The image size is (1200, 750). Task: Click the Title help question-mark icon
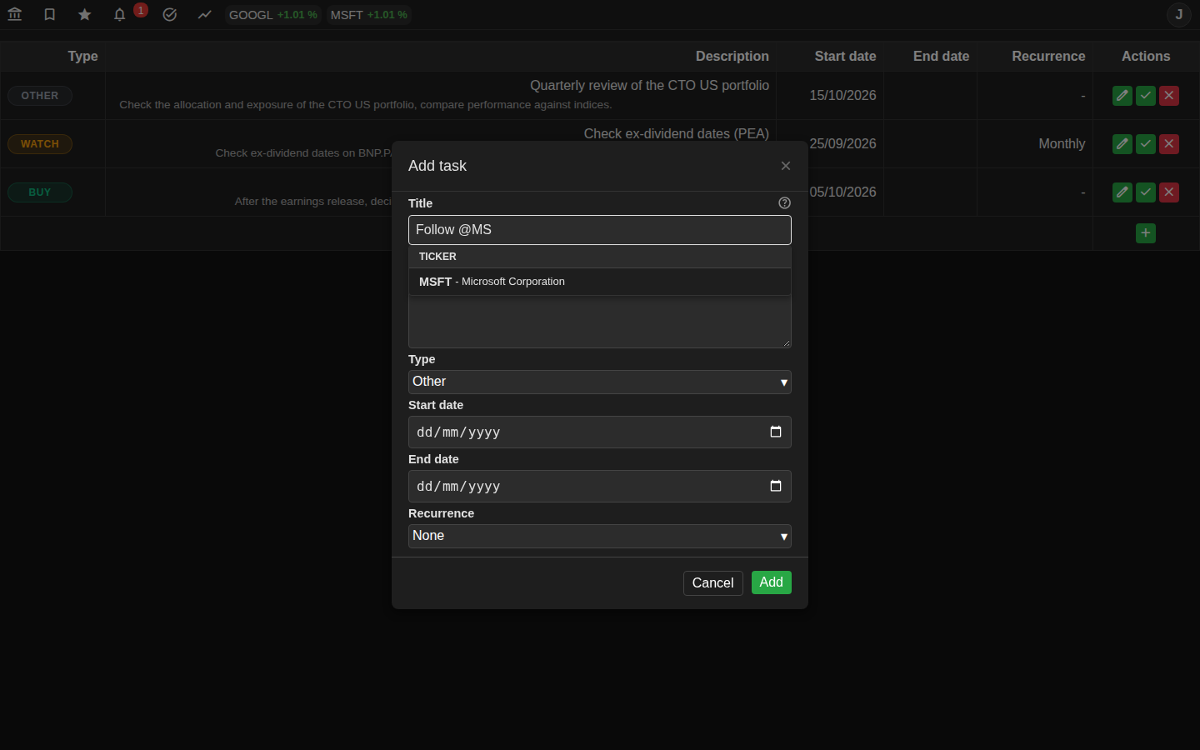click(785, 203)
